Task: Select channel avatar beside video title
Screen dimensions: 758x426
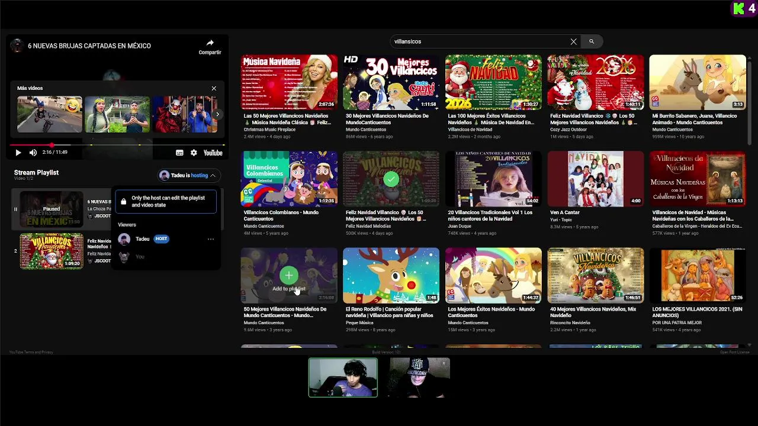Action: click(x=17, y=46)
